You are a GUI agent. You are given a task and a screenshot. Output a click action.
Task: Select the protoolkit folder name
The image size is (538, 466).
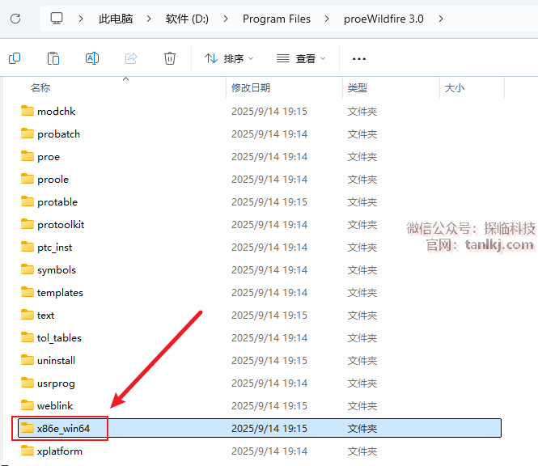pyautogui.click(x=61, y=225)
